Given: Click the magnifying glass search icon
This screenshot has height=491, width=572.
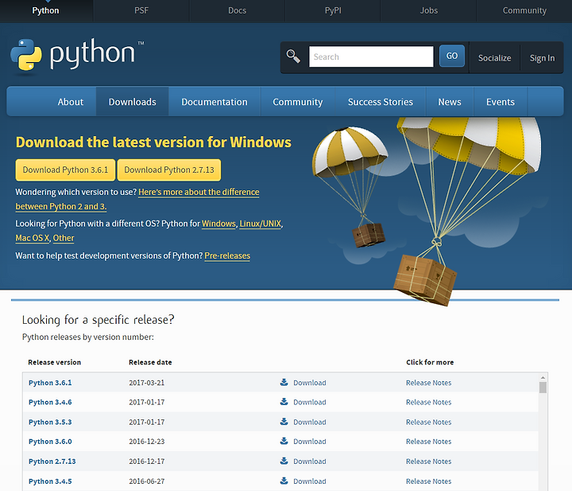Looking at the screenshot, I should 293,57.
